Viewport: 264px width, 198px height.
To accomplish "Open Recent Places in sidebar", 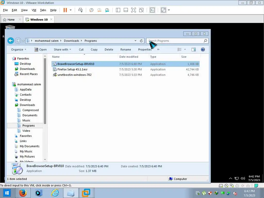I will [x=29, y=74].
